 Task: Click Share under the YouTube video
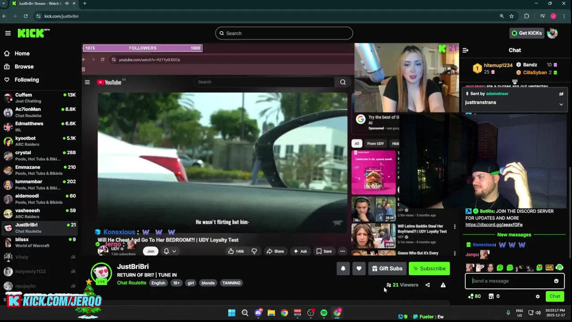[275, 251]
